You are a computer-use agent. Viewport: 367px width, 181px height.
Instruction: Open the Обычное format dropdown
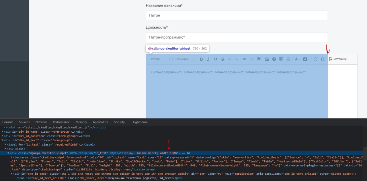tap(185, 59)
